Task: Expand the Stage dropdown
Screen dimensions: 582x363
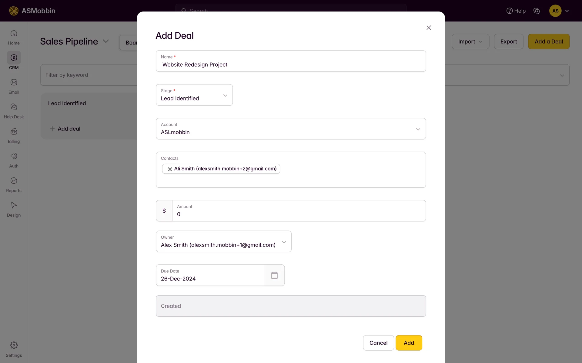Action: click(194, 95)
